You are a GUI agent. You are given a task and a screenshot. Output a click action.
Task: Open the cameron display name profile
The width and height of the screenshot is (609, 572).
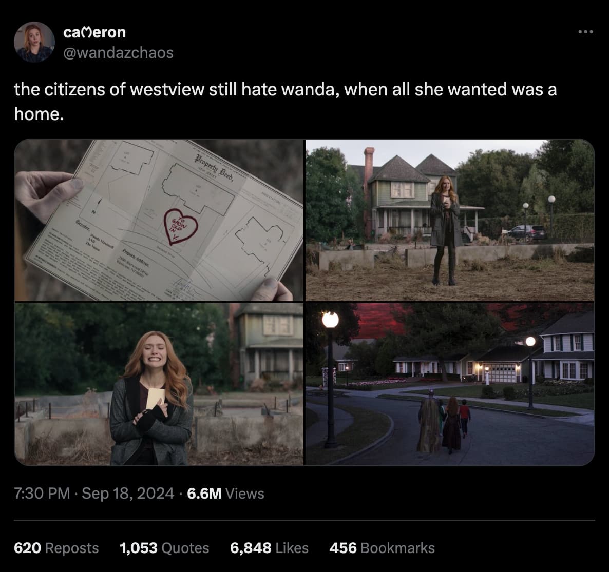tap(94, 32)
